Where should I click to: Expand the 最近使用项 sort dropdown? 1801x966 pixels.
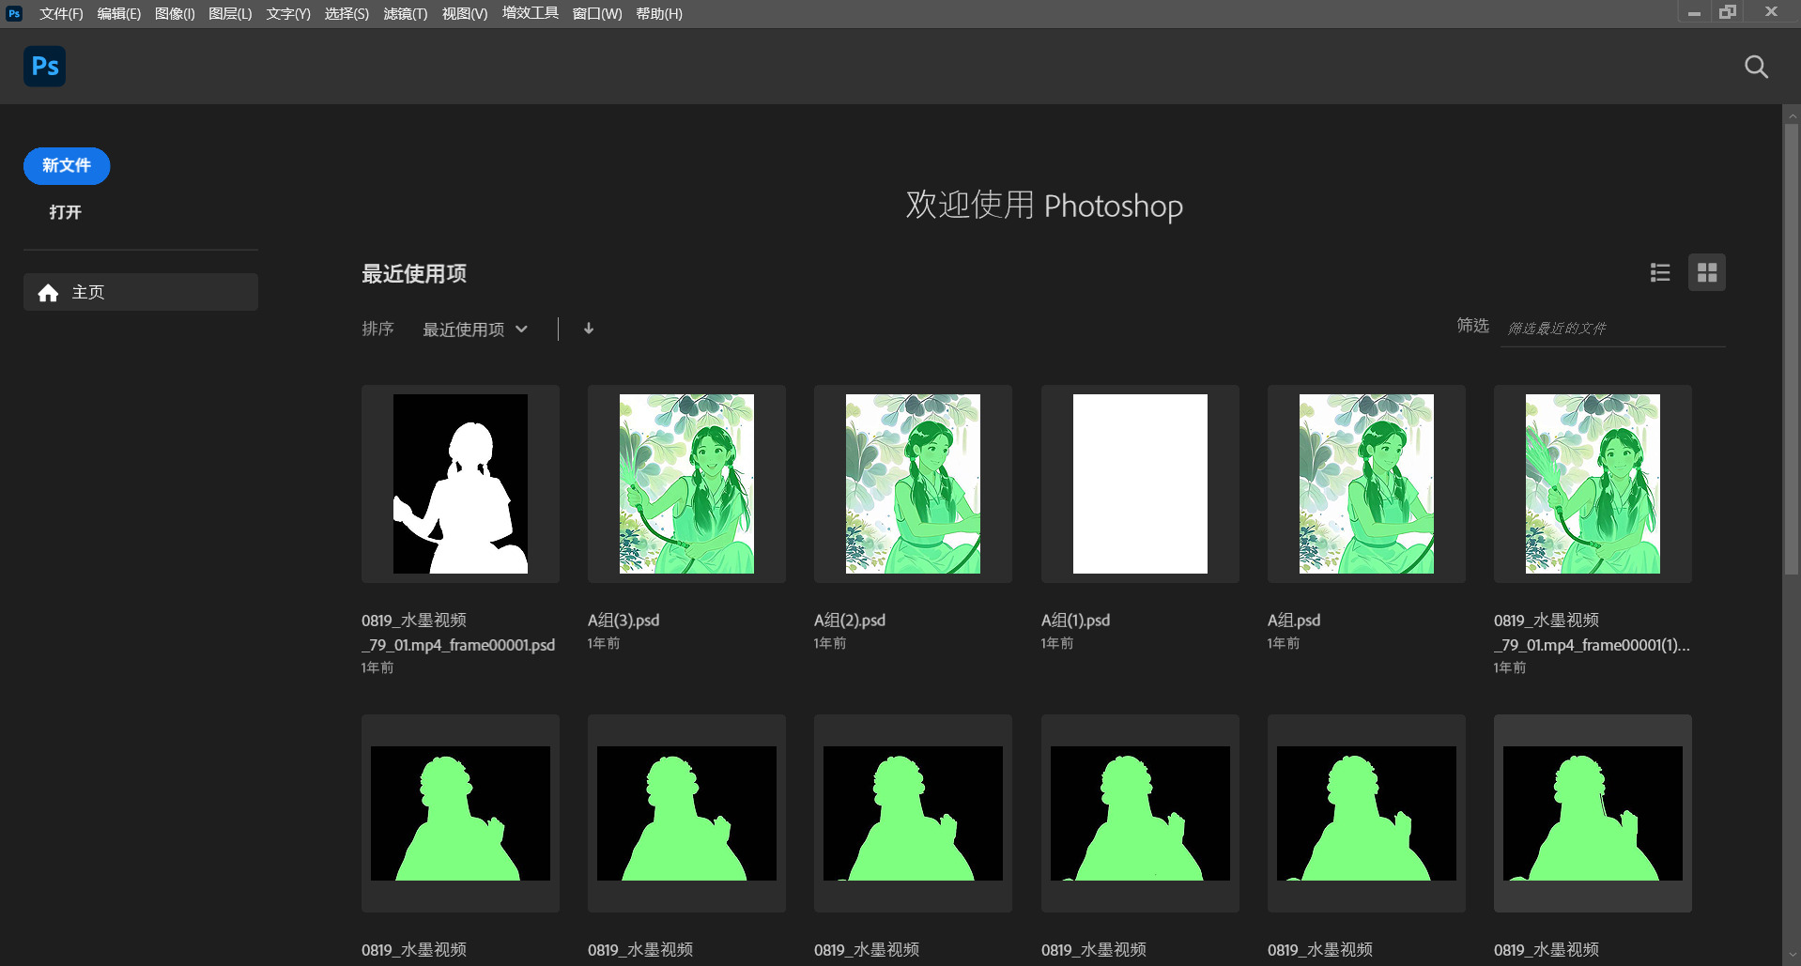pos(475,330)
